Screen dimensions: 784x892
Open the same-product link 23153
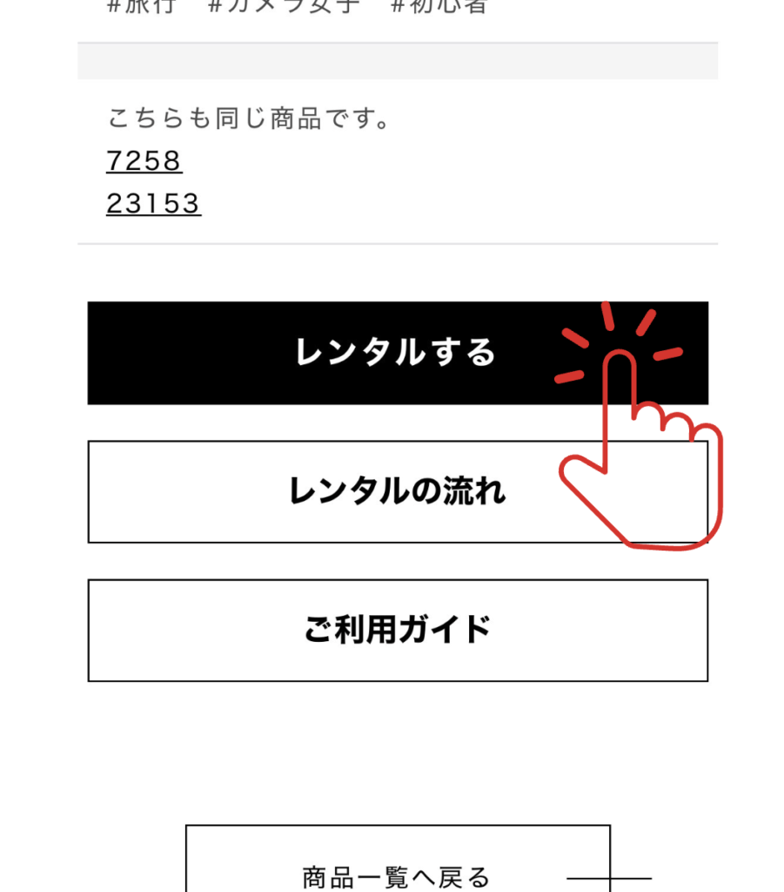(153, 204)
